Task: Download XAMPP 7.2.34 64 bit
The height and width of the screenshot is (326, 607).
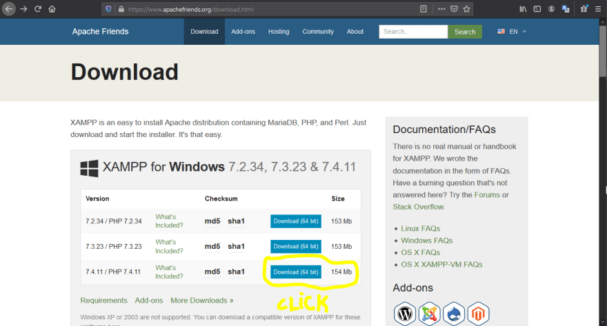Action: pos(296,221)
